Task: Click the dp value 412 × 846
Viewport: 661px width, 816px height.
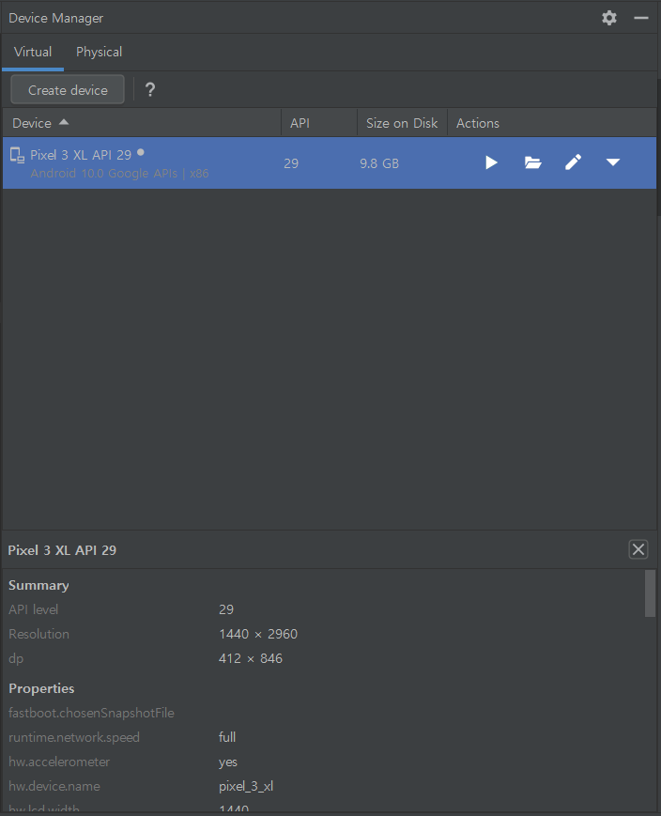Action: [251, 658]
